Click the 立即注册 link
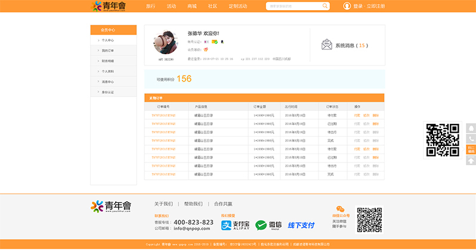 376,6
